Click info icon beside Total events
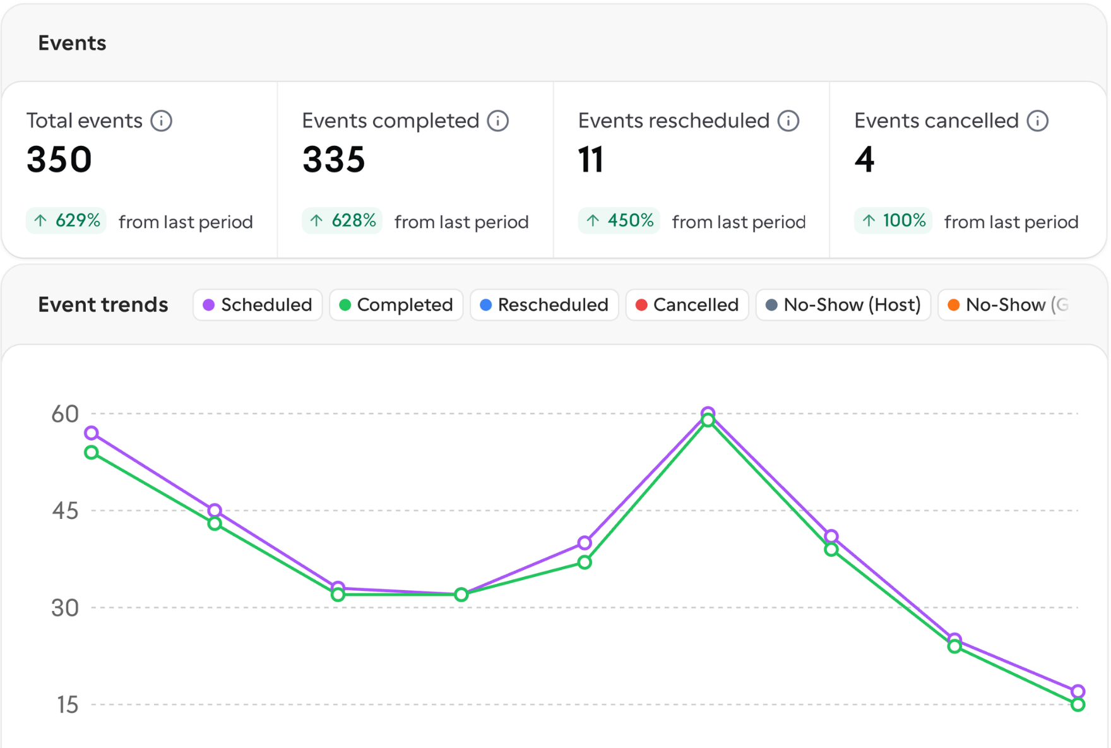Screen dimensions: 1111x748 click(x=162, y=121)
